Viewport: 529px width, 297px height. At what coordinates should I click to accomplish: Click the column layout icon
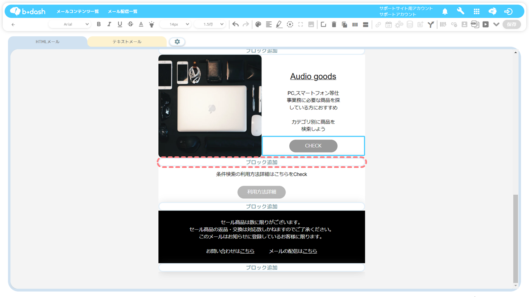[355, 24]
